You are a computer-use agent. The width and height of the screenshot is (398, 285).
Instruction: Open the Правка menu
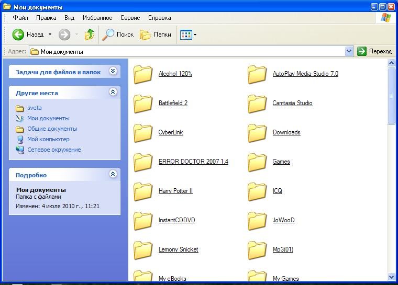click(46, 18)
